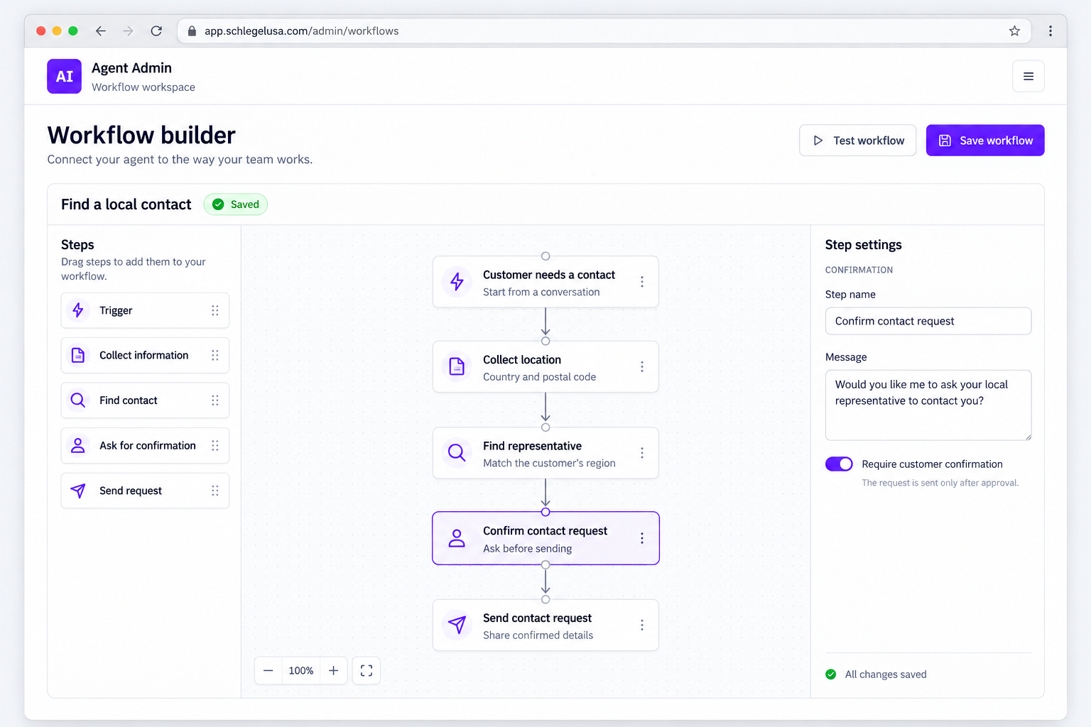Click the Send request paper plane icon
Viewport: 1091px width, 727px height.
[x=78, y=491]
